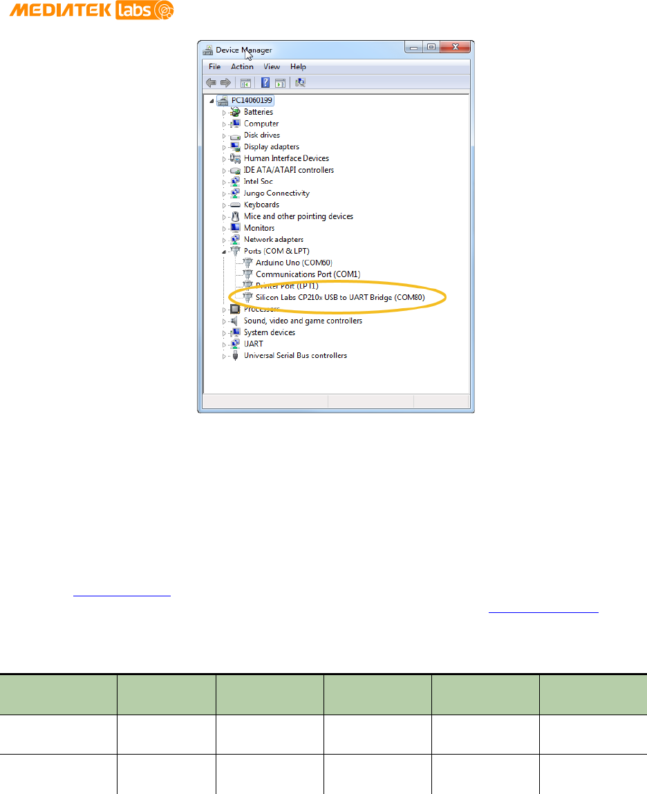The image size is (647, 794).
Task: Click the PC14060199 computer icon
Action: [223, 100]
